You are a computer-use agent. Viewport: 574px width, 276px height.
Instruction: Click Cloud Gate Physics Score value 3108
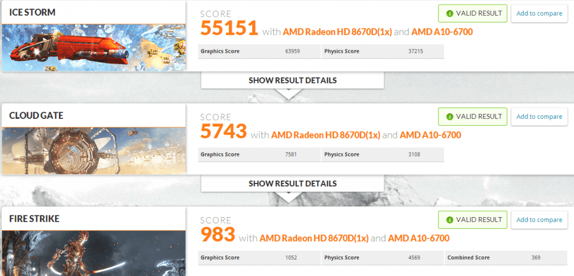click(414, 154)
